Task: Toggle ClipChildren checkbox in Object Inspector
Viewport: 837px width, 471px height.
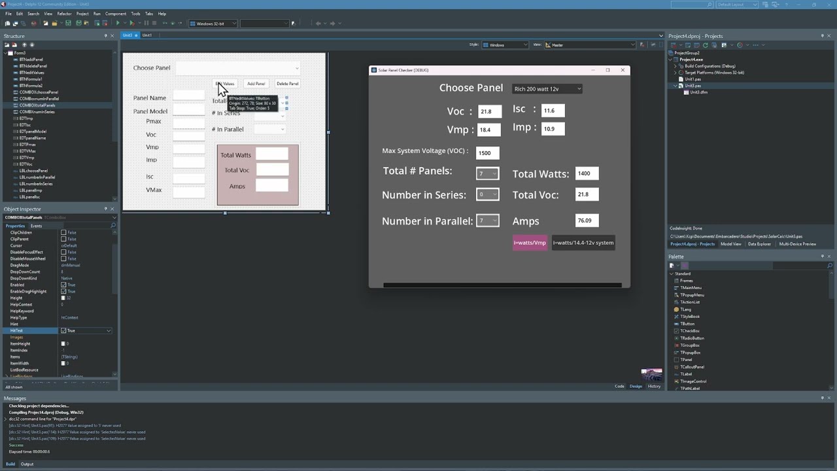Action: pyautogui.click(x=63, y=232)
